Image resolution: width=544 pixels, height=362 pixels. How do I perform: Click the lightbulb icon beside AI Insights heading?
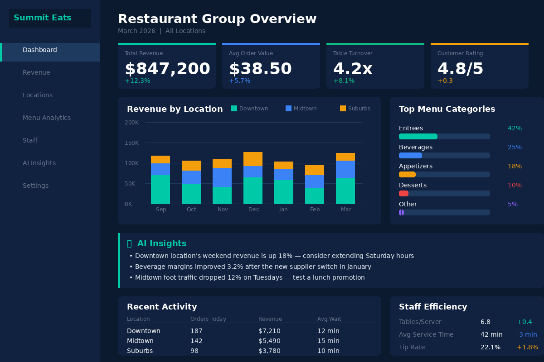(130, 243)
